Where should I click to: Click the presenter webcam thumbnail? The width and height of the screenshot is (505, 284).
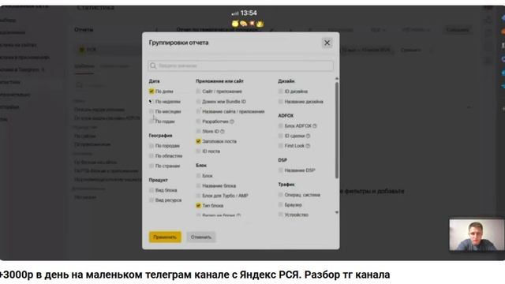pos(477,235)
